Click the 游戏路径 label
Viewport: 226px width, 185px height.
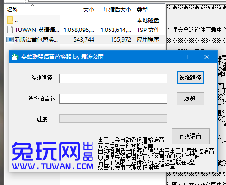(41, 78)
